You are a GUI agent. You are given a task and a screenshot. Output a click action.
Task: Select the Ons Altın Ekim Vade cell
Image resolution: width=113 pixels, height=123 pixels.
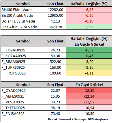click(x=23, y=27)
